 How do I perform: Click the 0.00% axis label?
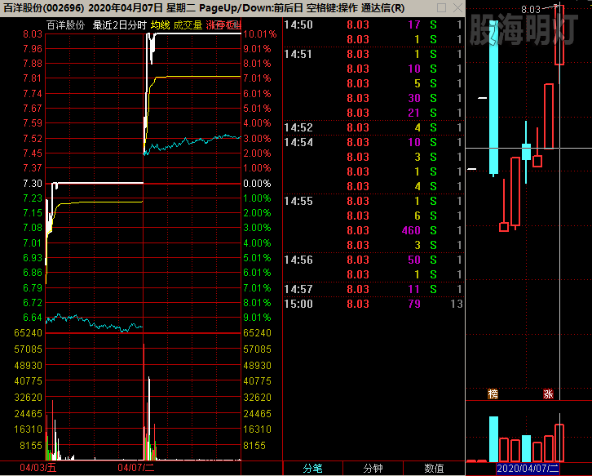257,184
